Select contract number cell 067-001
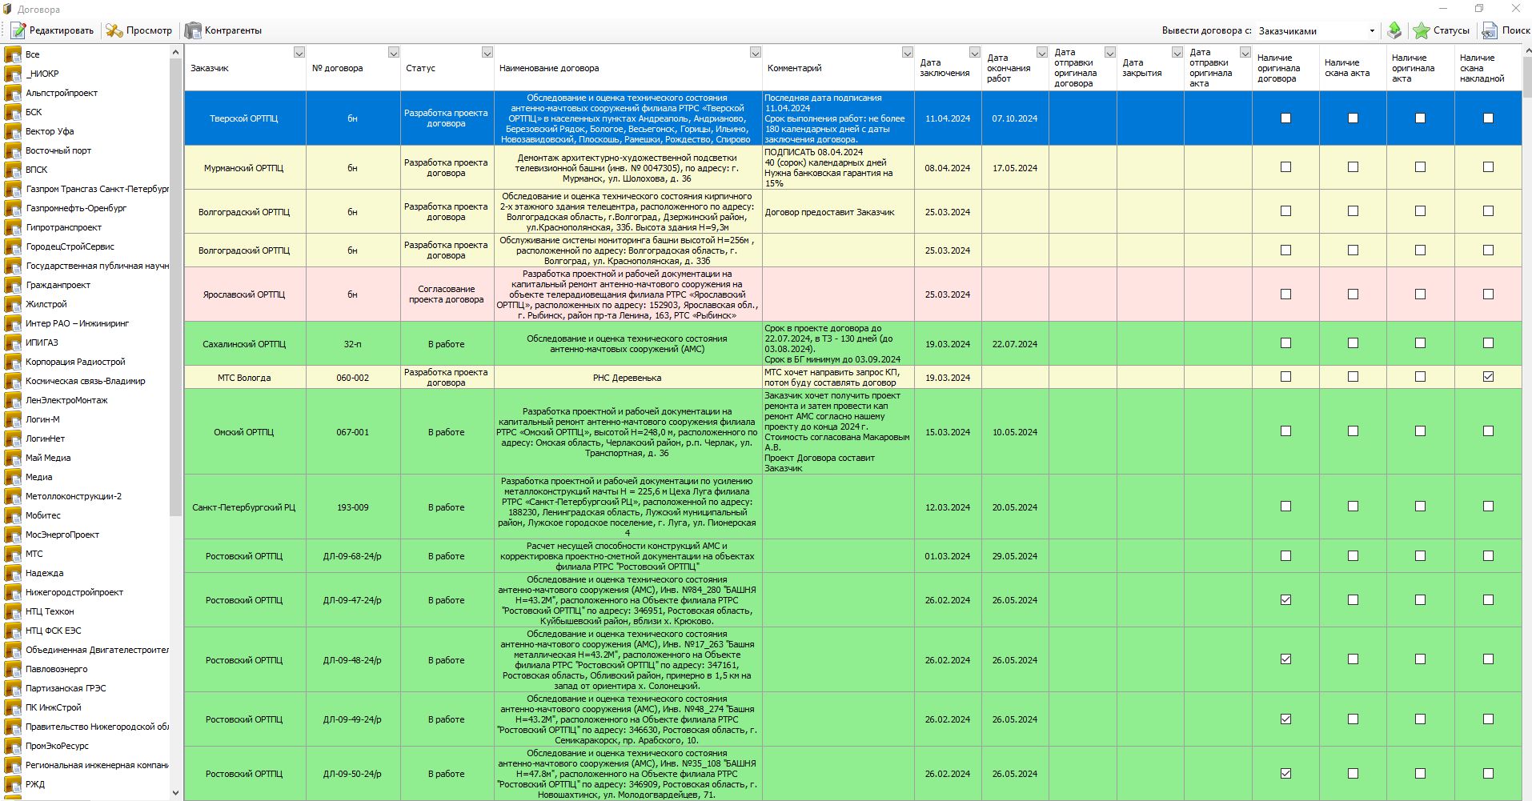This screenshot has height=801, width=1532. pyautogui.click(x=352, y=432)
